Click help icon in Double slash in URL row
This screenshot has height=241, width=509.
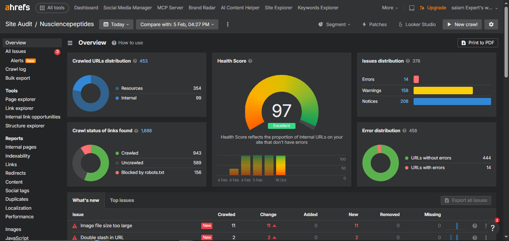tap(475, 238)
